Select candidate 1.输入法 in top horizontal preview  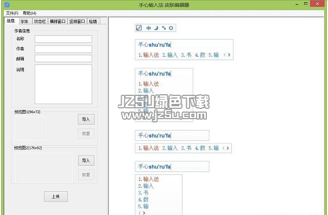tap(148, 55)
